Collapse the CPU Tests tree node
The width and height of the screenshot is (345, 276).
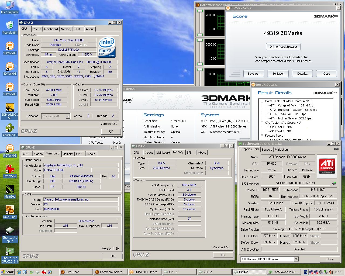pos(262,123)
